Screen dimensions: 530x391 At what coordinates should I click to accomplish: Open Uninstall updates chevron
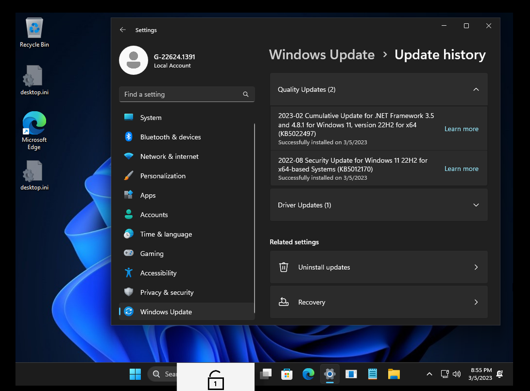point(476,267)
